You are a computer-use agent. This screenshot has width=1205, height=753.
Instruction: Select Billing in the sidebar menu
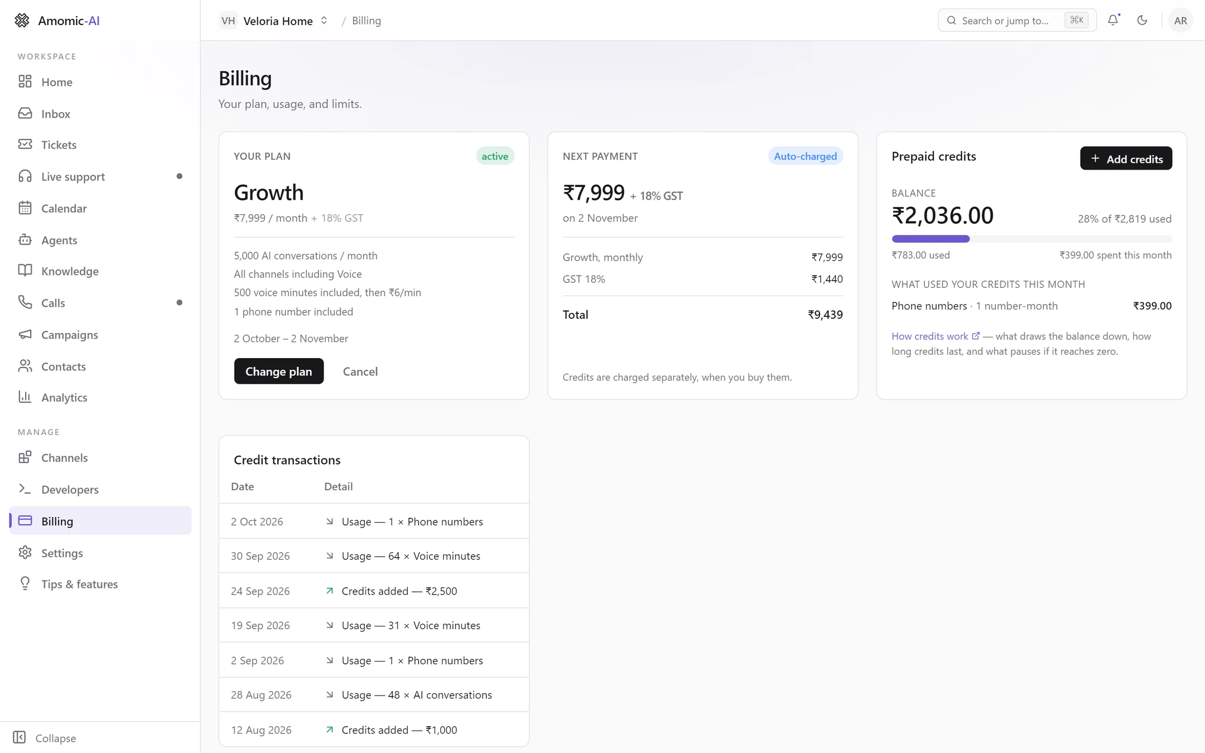click(100, 520)
